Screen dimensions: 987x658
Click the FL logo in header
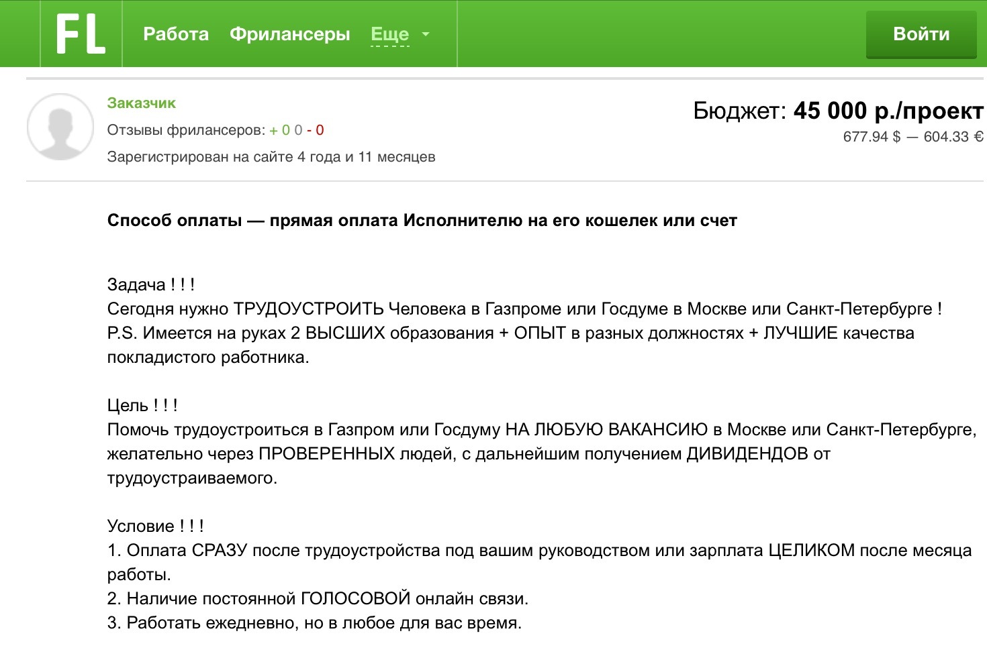click(x=81, y=34)
